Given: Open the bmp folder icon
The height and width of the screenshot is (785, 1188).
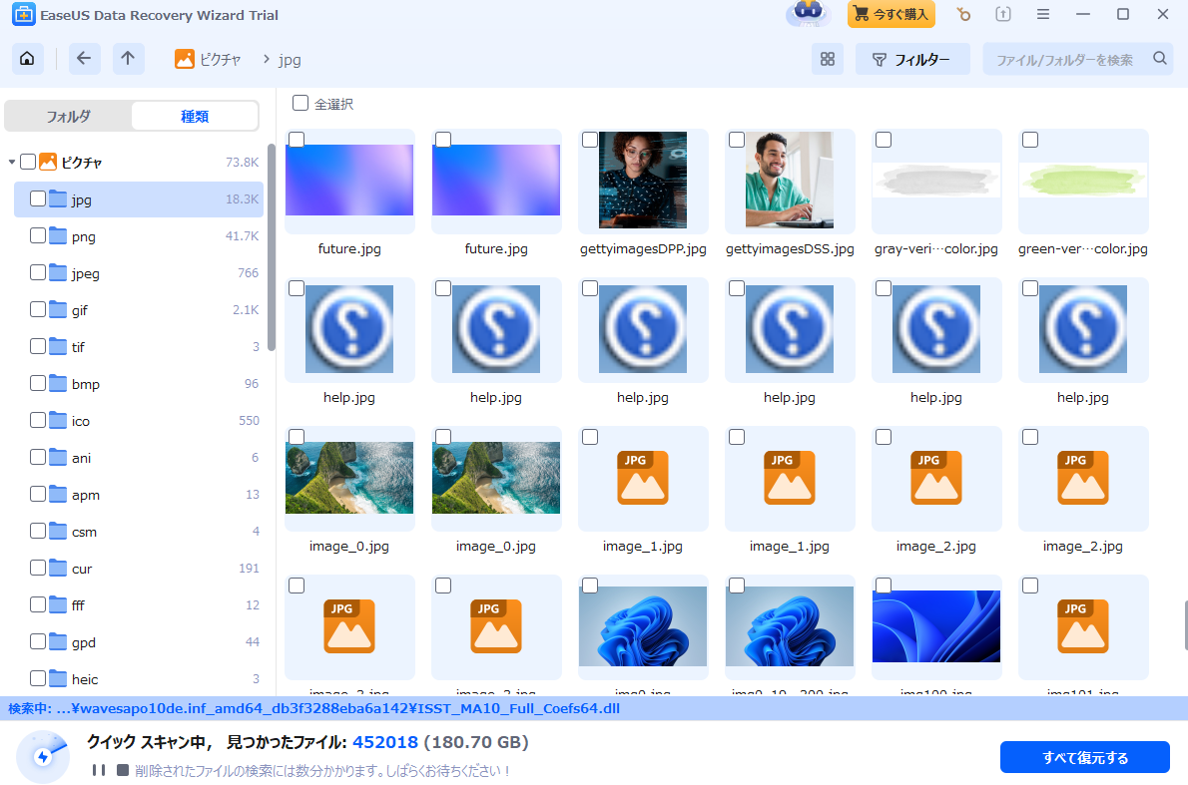Looking at the screenshot, I should (x=58, y=383).
